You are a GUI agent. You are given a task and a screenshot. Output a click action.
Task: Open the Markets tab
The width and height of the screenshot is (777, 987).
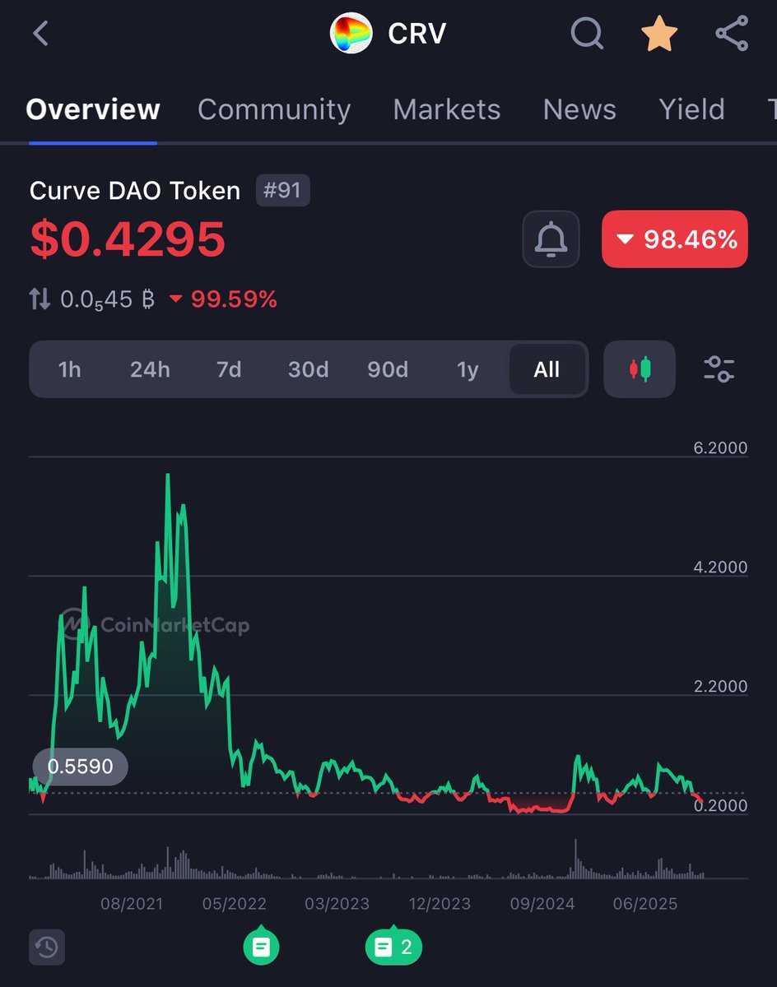click(x=447, y=109)
